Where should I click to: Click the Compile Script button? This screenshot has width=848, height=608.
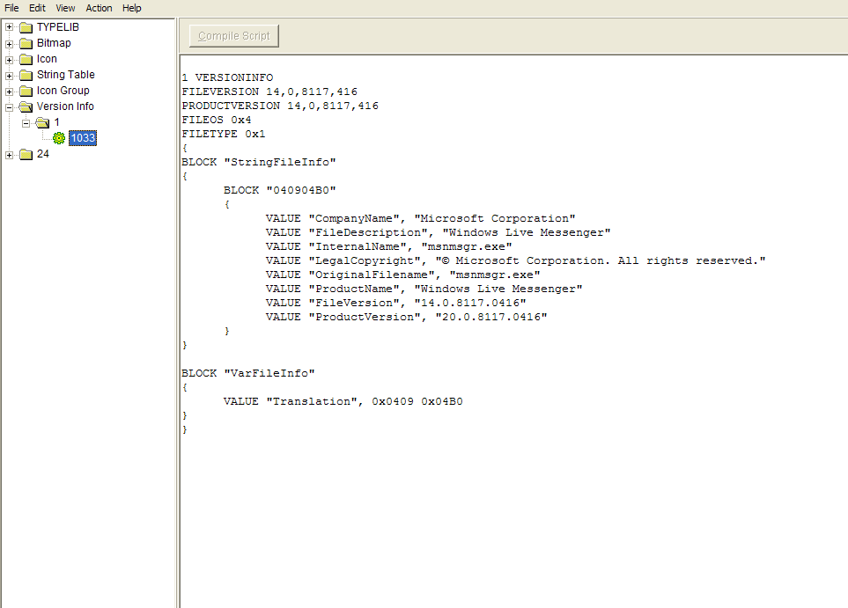click(x=234, y=36)
